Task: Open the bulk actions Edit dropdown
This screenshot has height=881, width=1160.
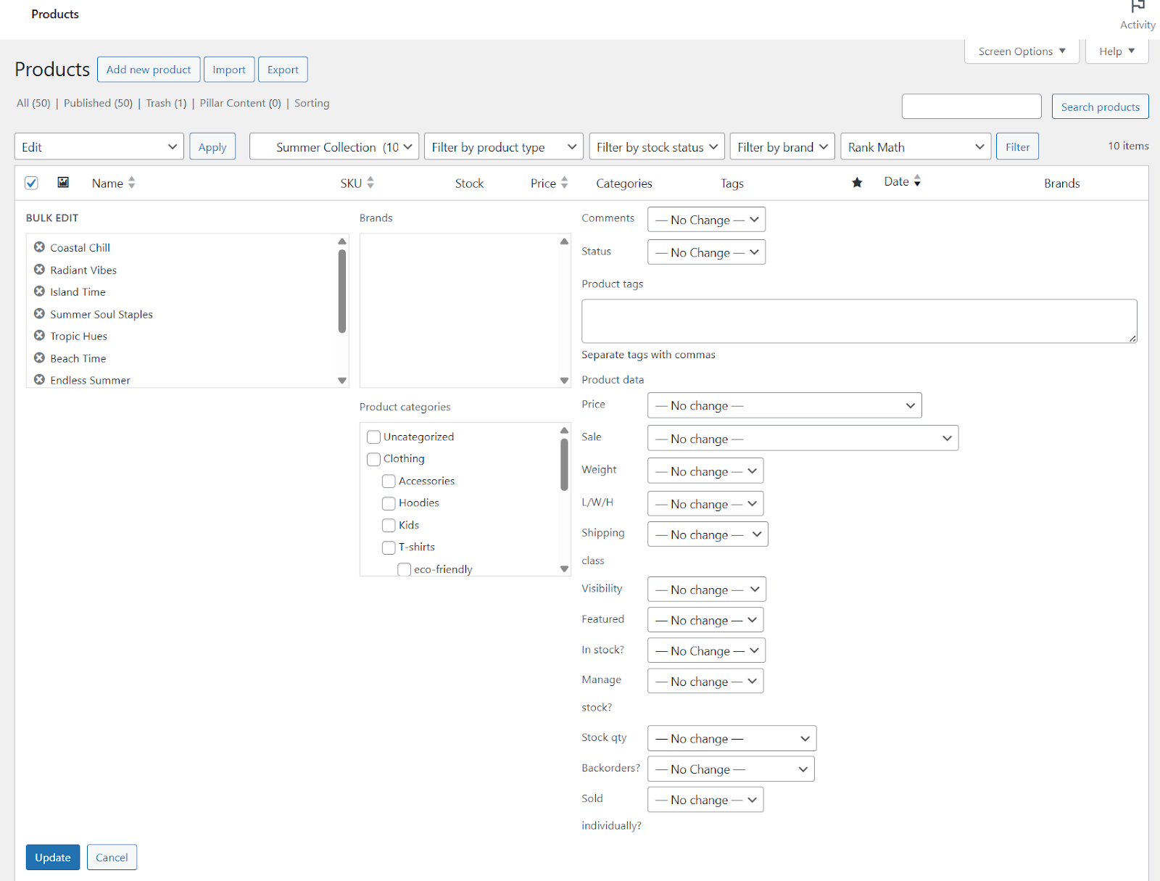Action: [x=99, y=146]
